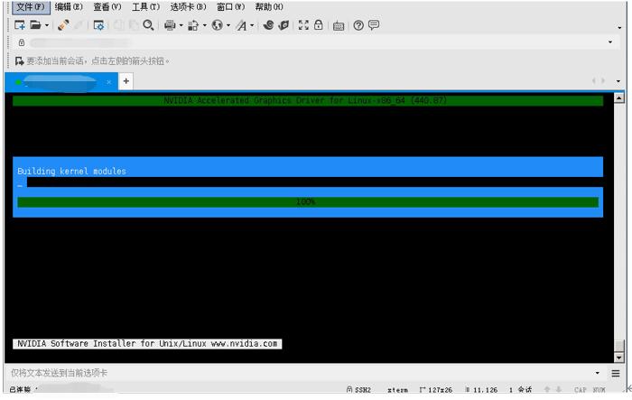
Task: Expand the font letter A dropdown
Action: 252,25
